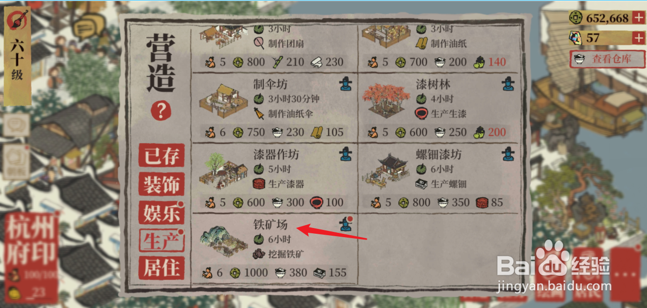Viewport: 647px width, 308px height.
Task: Tap the 六十级 level banner
Action: (x=17, y=55)
